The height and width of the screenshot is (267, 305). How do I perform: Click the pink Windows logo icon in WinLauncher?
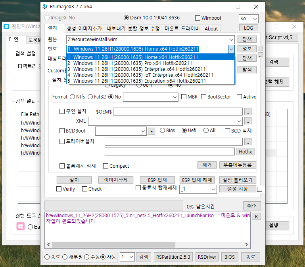pyautogui.click(x=21, y=226)
